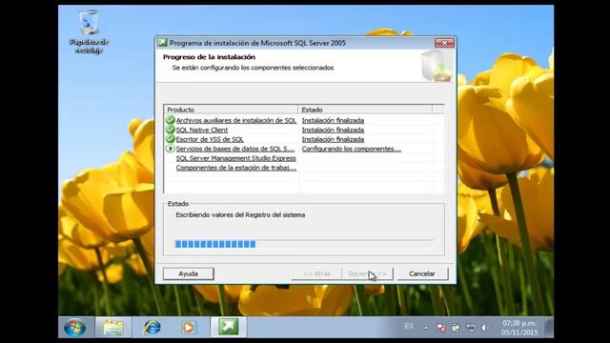
Task: Click the green check beside Escritor de VSS
Action: point(170,139)
